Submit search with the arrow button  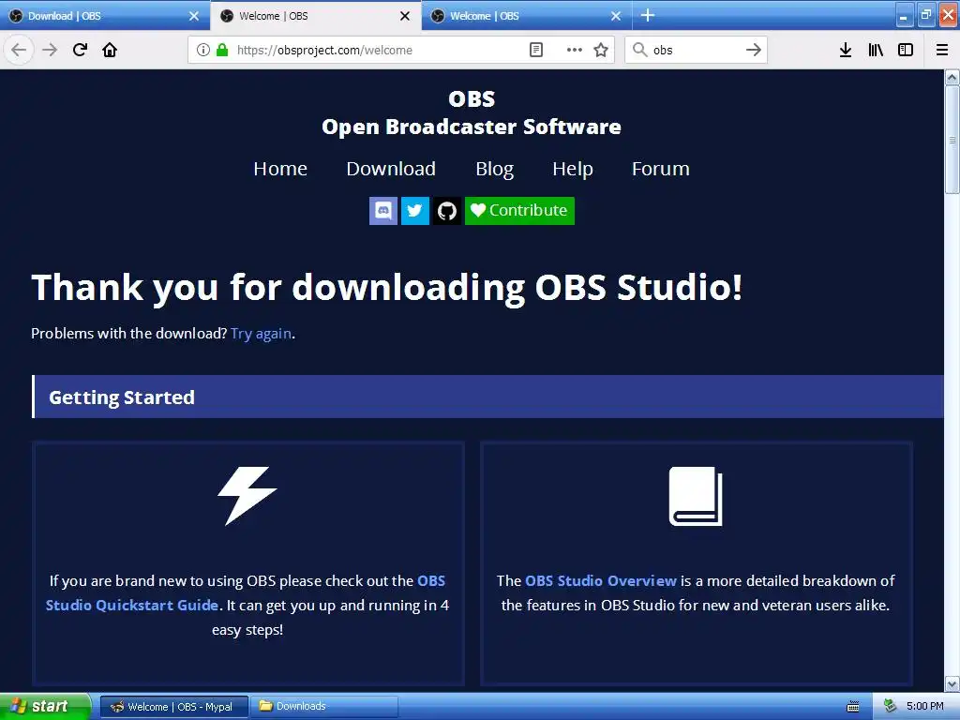point(753,50)
